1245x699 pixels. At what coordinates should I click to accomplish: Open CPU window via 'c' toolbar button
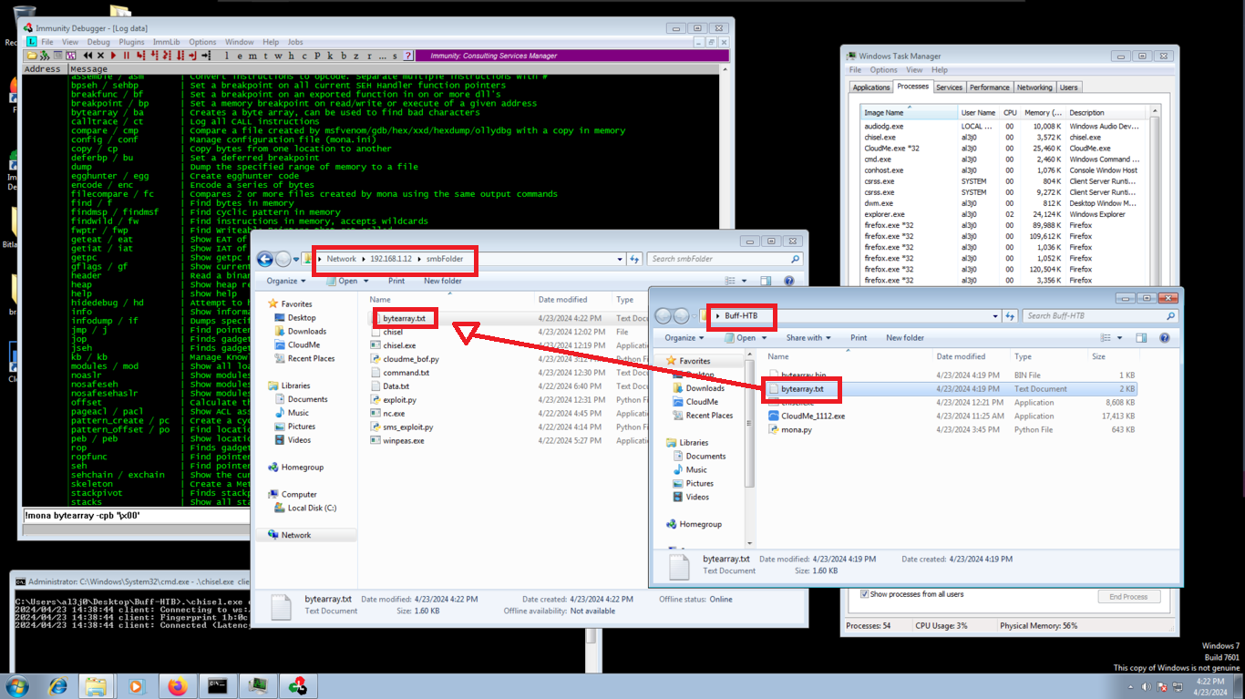(304, 56)
